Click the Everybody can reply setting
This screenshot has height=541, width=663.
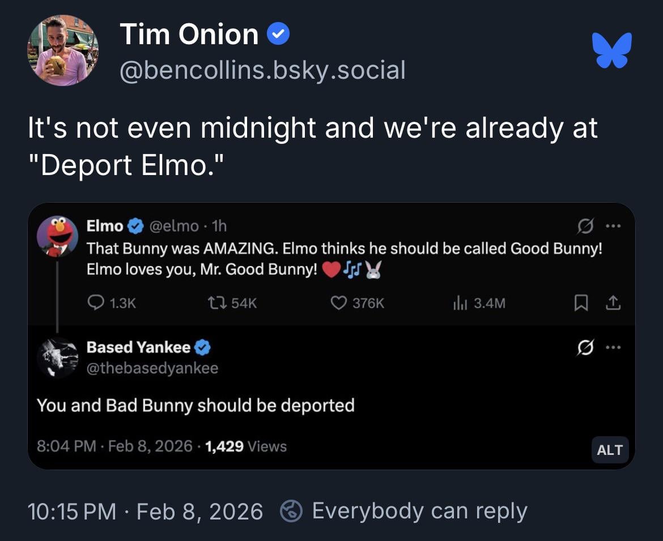[x=404, y=511]
